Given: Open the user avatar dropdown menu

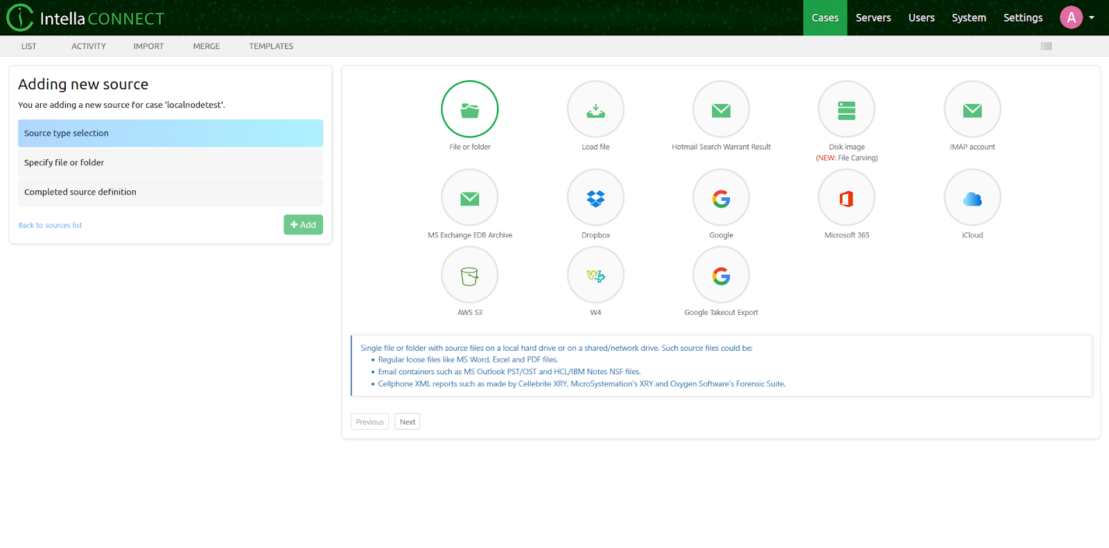Looking at the screenshot, I should 1077,18.
